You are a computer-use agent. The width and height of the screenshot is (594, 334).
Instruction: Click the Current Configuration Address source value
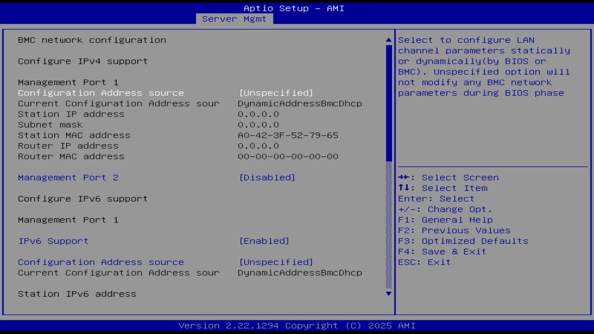pos(299,103)
